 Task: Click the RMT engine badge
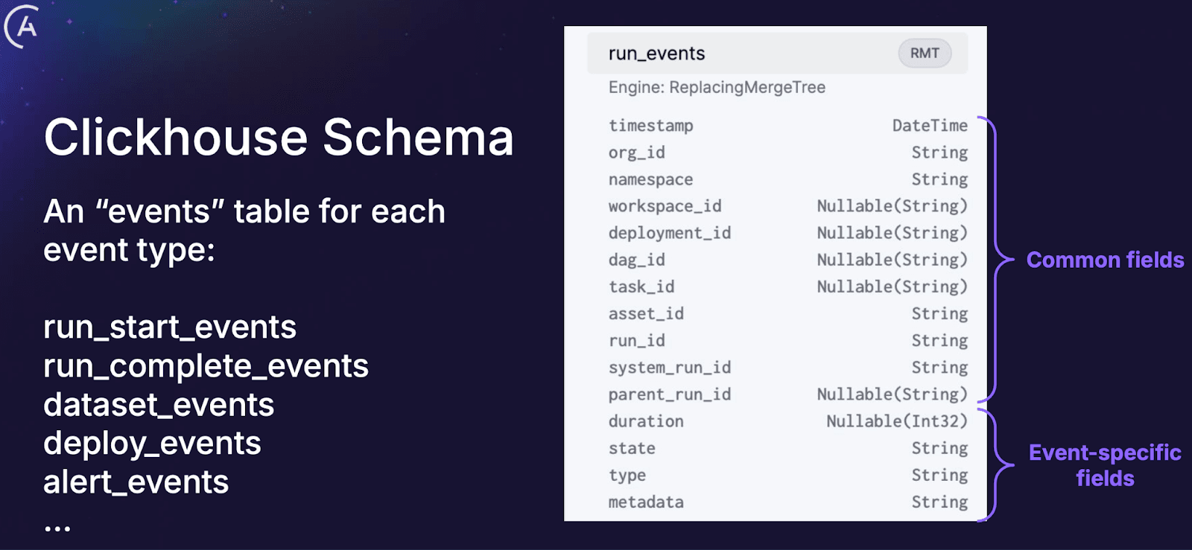tap(924, 54)
